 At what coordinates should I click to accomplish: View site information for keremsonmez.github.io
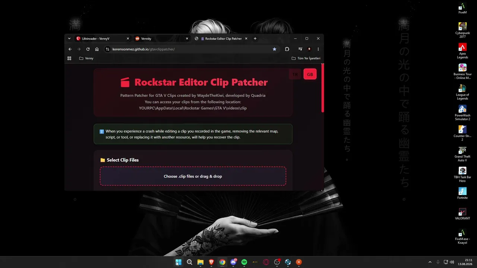(107, 49)
